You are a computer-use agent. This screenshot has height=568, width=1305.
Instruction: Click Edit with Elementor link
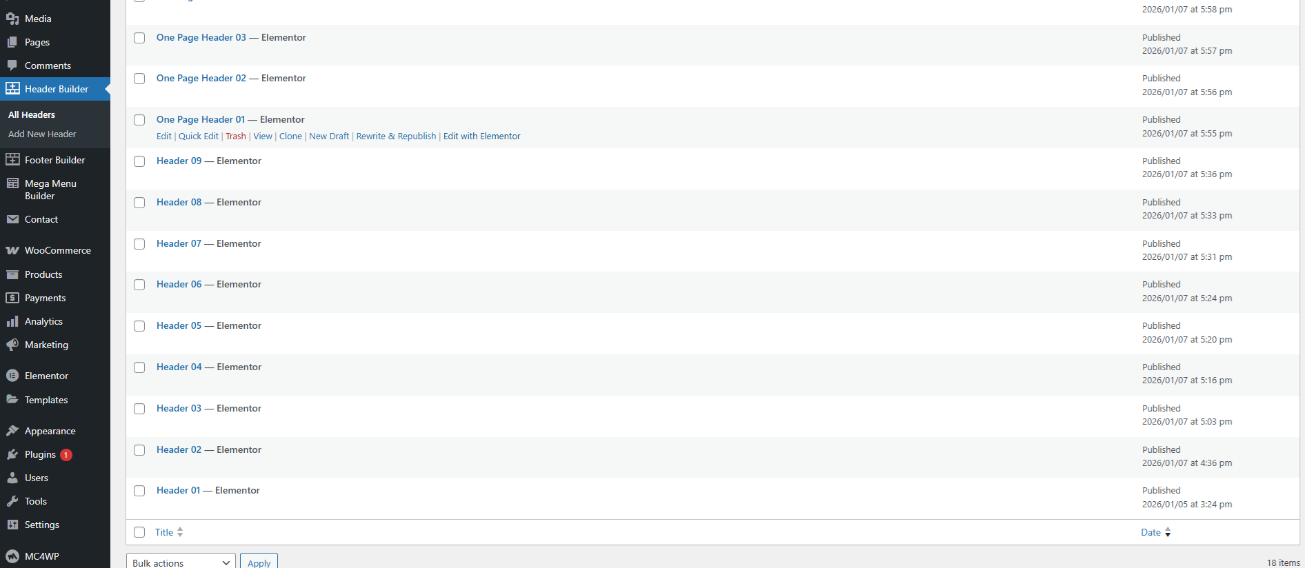pos(481,136)
